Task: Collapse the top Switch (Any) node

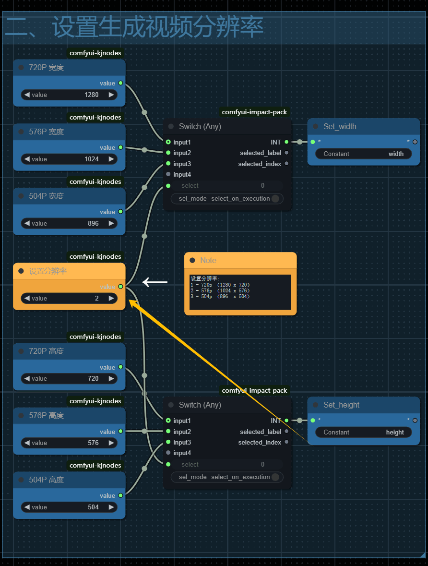Action: (171, 127)
